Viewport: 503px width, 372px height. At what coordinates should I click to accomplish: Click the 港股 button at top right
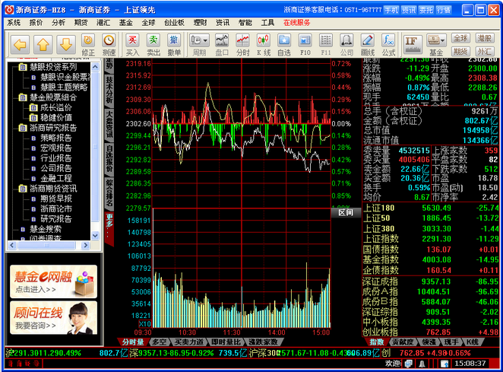tap(484, 38)
